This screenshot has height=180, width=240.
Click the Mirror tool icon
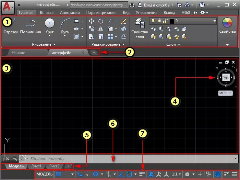[101, 29]
